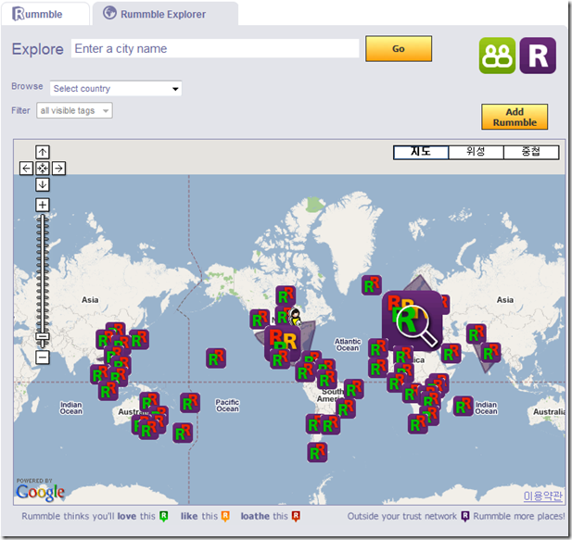Screen dimensions: 572x540
Task: Pan the map left
Action: (26, 169)
